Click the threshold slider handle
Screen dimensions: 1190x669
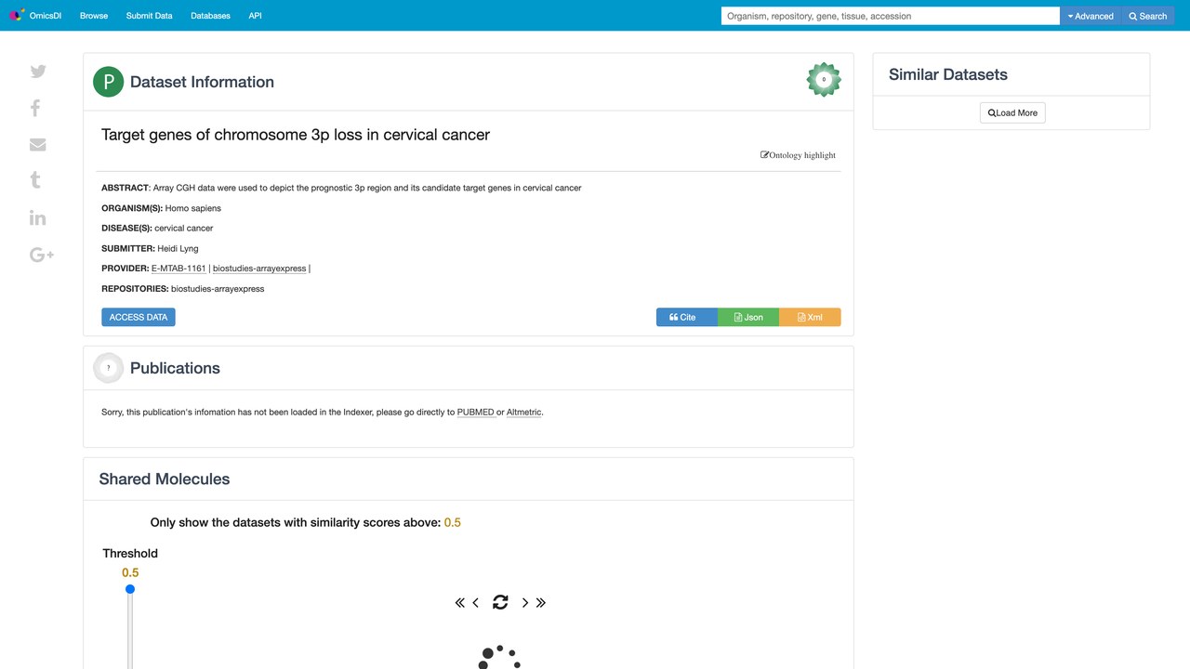pyautogui.click(x=130, y=589)
